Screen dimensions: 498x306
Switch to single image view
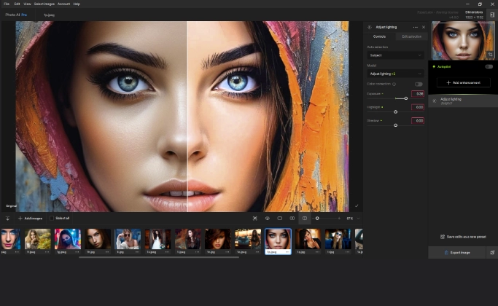pos(279,218)
